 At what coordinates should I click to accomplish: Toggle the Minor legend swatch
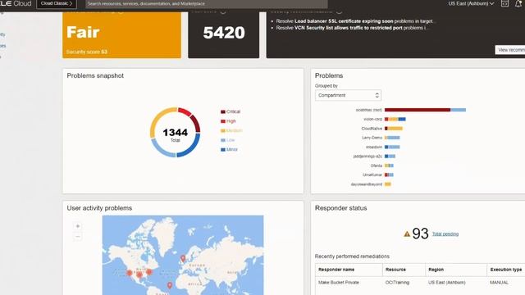click(x=223, y=149)
